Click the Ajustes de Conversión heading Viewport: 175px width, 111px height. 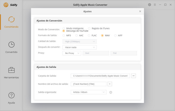[49, 21]
